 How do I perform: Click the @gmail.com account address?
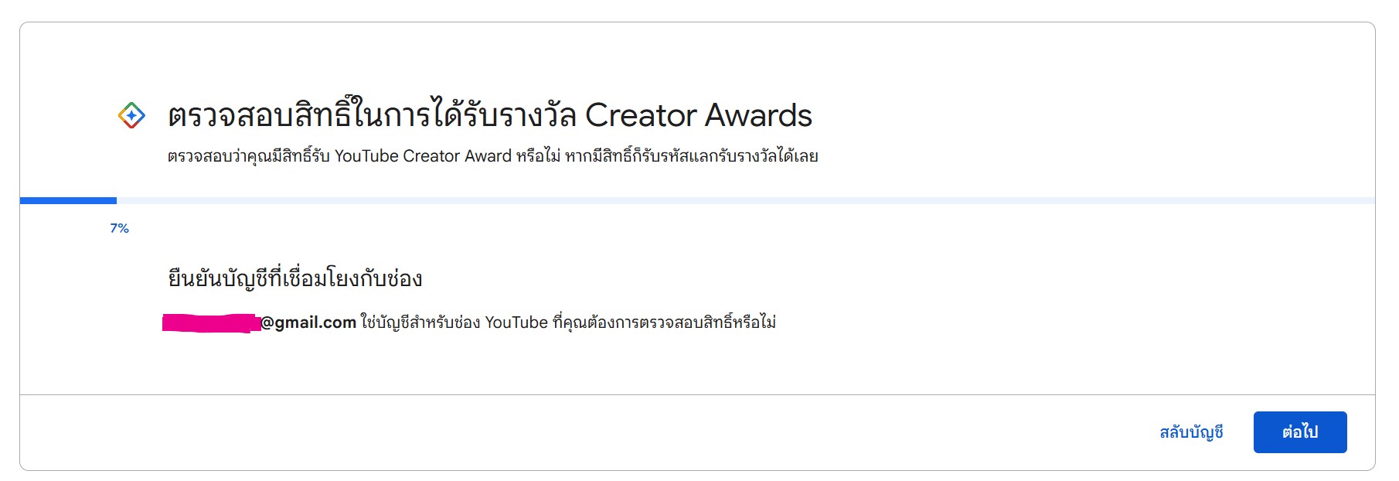point(260,322)
